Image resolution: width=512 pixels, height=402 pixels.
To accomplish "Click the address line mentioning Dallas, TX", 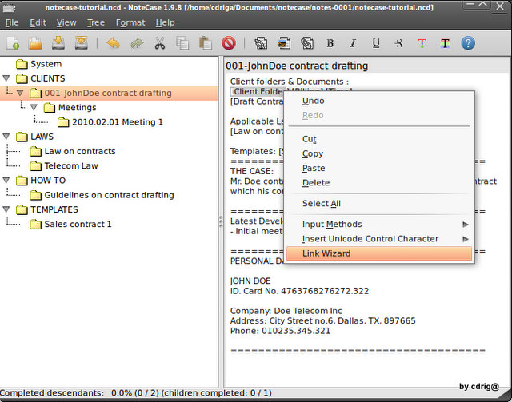I will [322, 320].
